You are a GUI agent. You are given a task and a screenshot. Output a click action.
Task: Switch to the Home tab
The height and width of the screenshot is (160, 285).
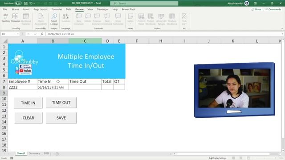point(16,9)
